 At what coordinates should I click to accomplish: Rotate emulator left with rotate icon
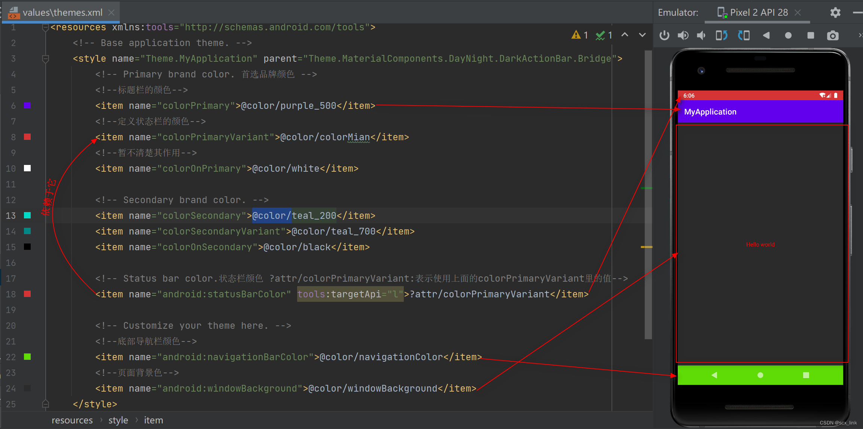coord(721,36)
